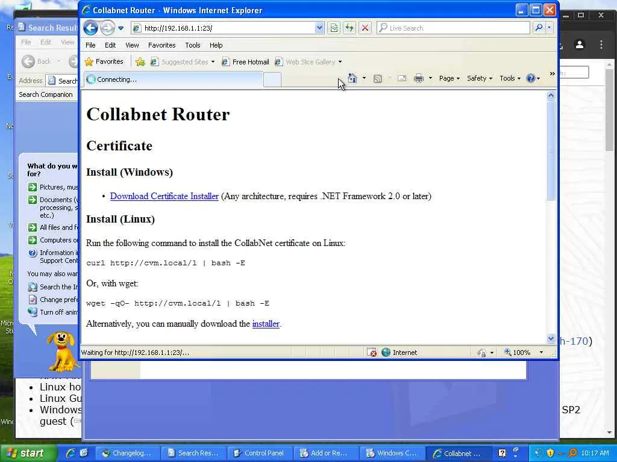The height and width of the screenshot is (462, 617).
Task: Click the 10:17 AM clock
Action: [x=595, y=453]
